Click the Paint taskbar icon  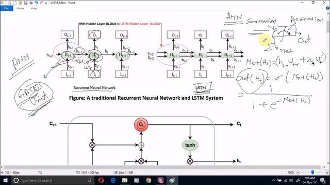point(172,180)
